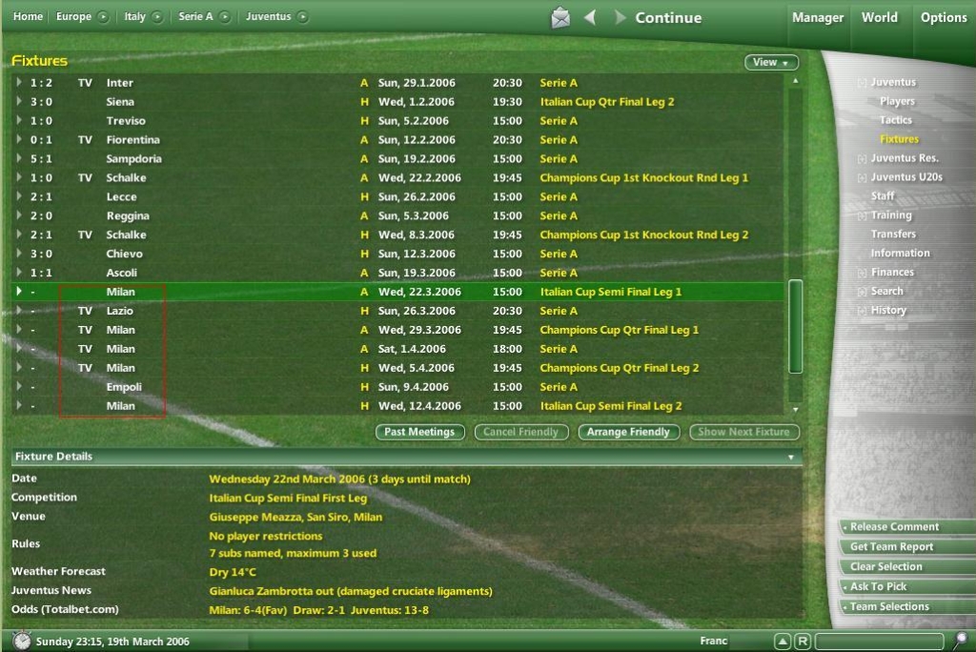Viewport: 976px width, 652px height.
Task: Open the Information sidebar item
Action: [x=900, y=253]
